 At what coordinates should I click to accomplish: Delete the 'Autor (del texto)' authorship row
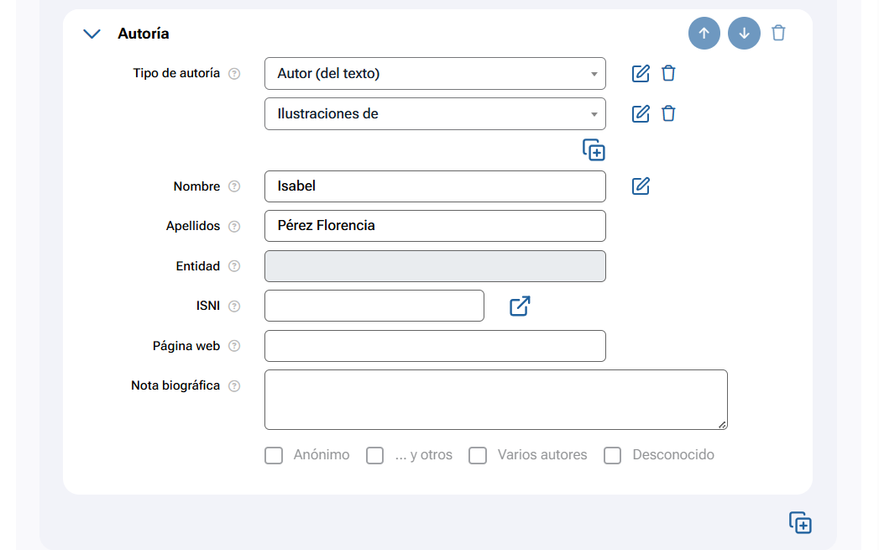coord(668,73)
